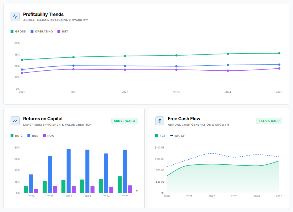Click the Profitability Trends pulse icon

coord(15,17)
